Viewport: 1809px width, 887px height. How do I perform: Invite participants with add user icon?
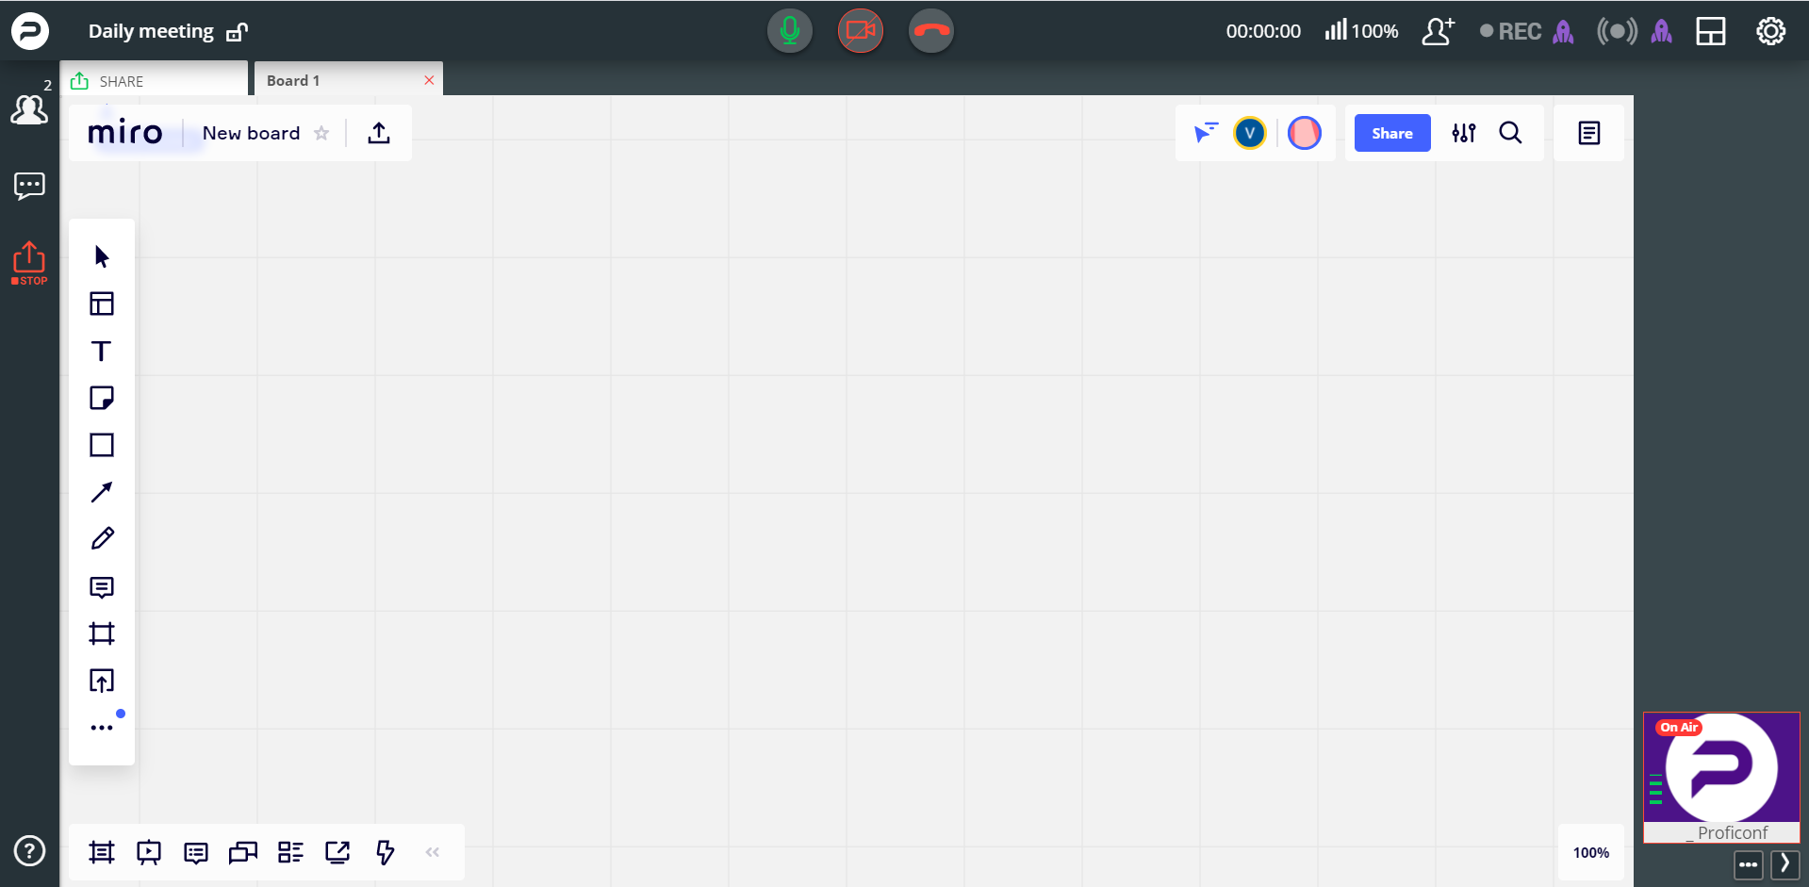1439,31
